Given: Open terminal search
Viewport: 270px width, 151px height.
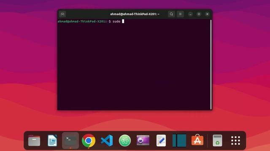Looking at the screenshot, I should [x=171, y=14].
